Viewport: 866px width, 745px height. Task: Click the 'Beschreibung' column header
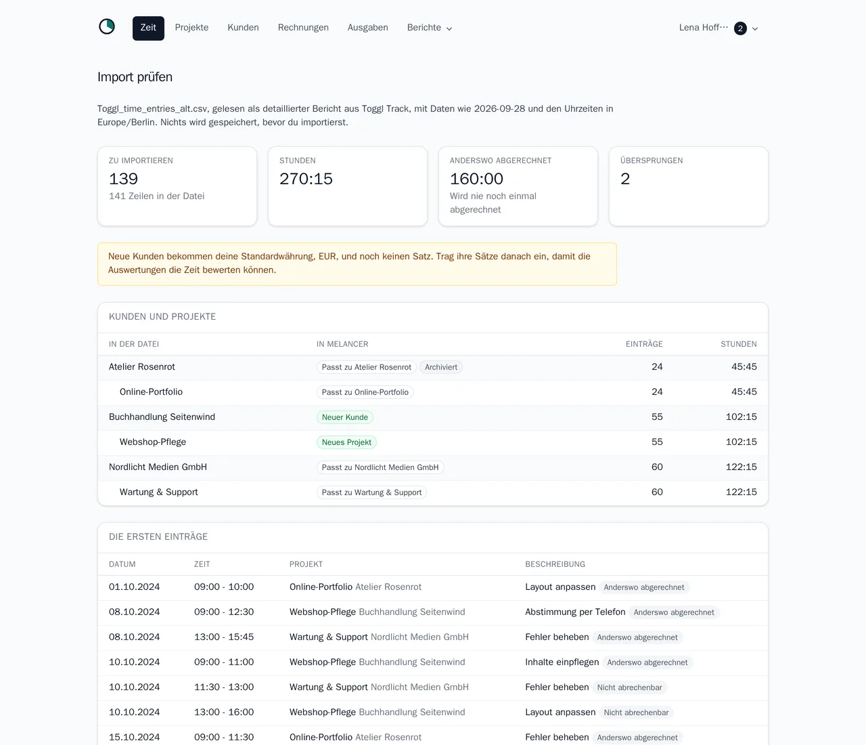pyautogui.click(x=555, y=564)
